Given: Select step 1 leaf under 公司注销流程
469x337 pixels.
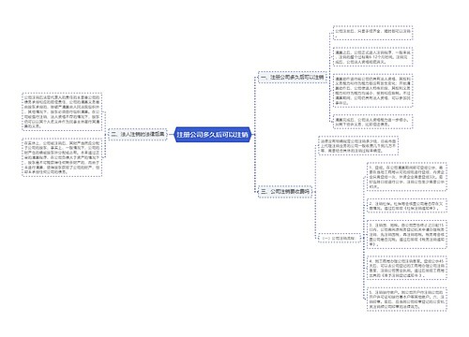Looking at the screenshot, I should click(x=407, y=177).
